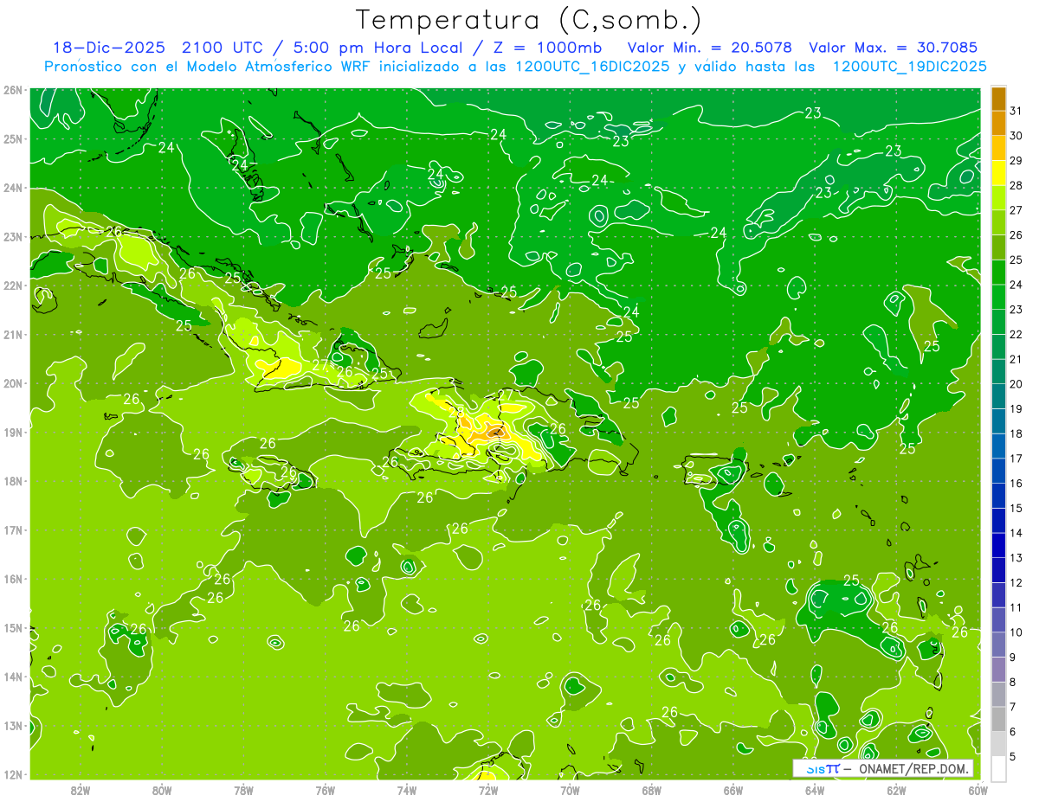Click the "70W" longitude axis label

(570, 790)
